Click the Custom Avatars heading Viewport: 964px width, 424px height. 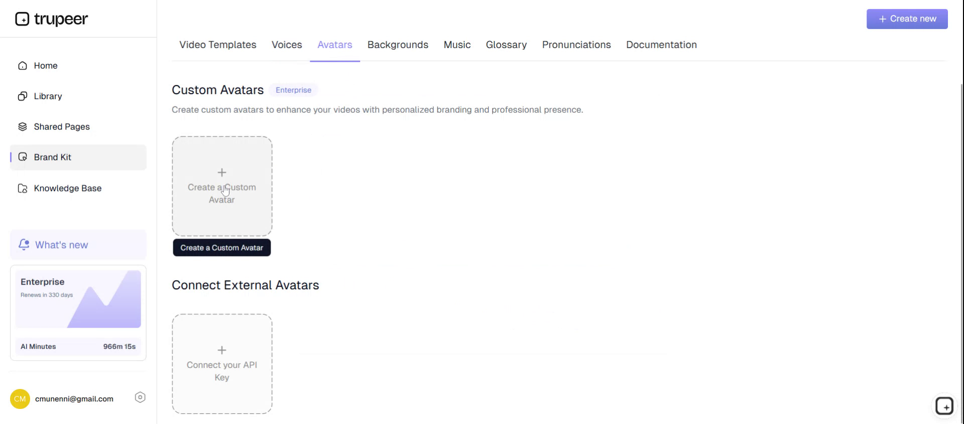(217, 90)
